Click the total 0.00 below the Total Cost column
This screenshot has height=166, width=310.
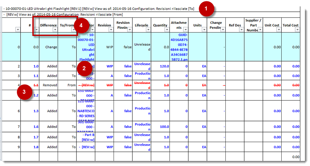(x=291, y=157)
